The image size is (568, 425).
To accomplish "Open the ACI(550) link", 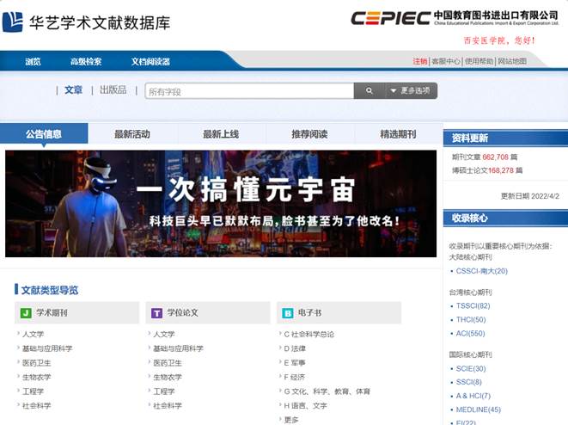I will [x=471, y=333].
